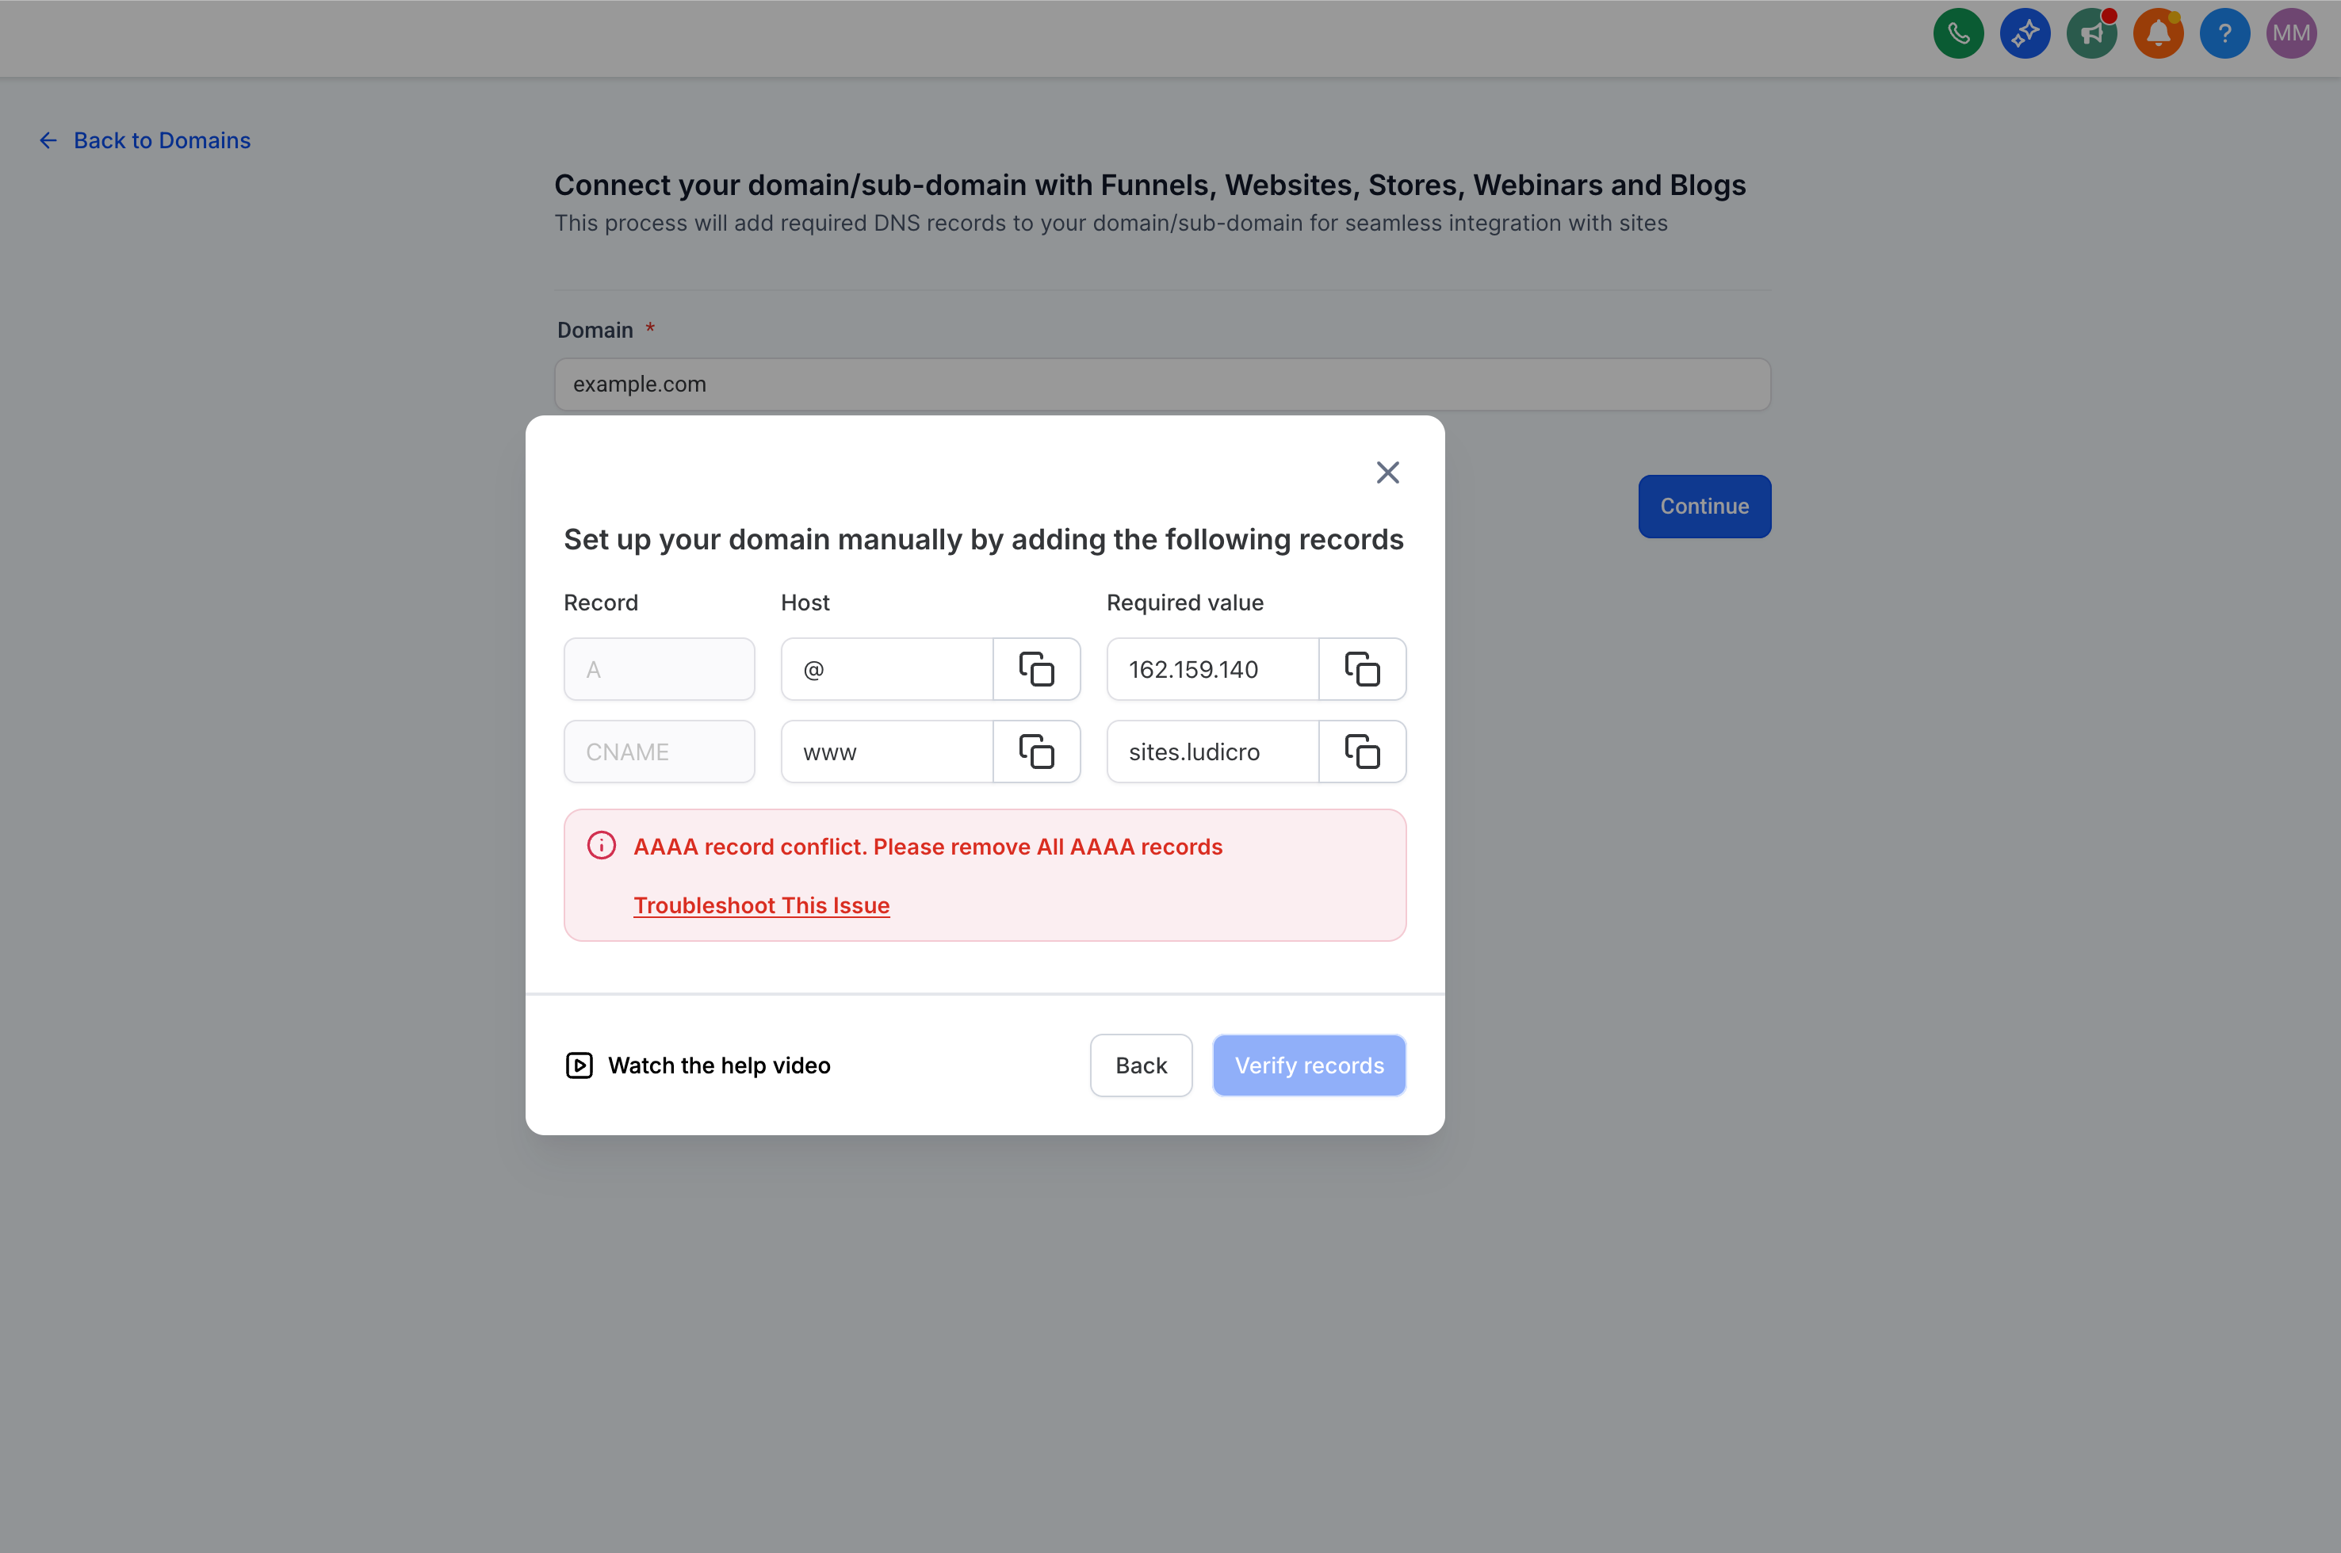Click the green phone dialer icon

pyautogui.click(x=1958, y=33)
